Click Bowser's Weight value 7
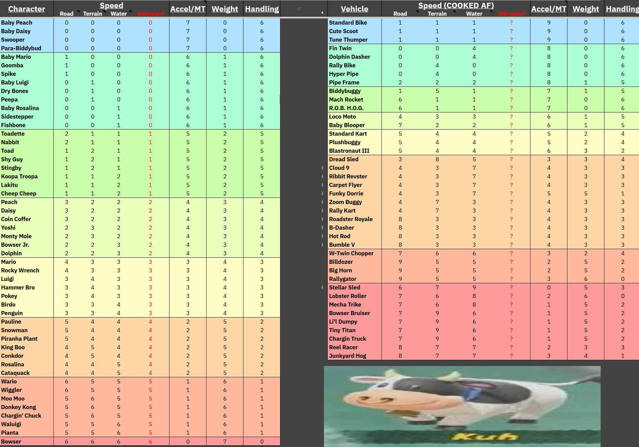The width and height of the screenshot is (639, 447). (x=225, y=442)
